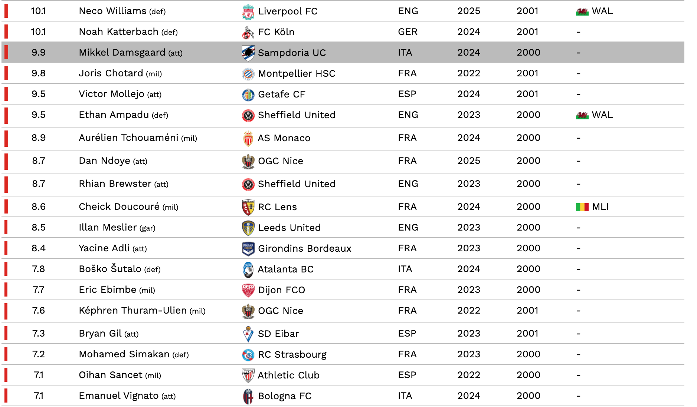The height and width of the screenshot is (407, 697).
Task: Click the RC Lens club crest
Action: click(x=248, y=207)
